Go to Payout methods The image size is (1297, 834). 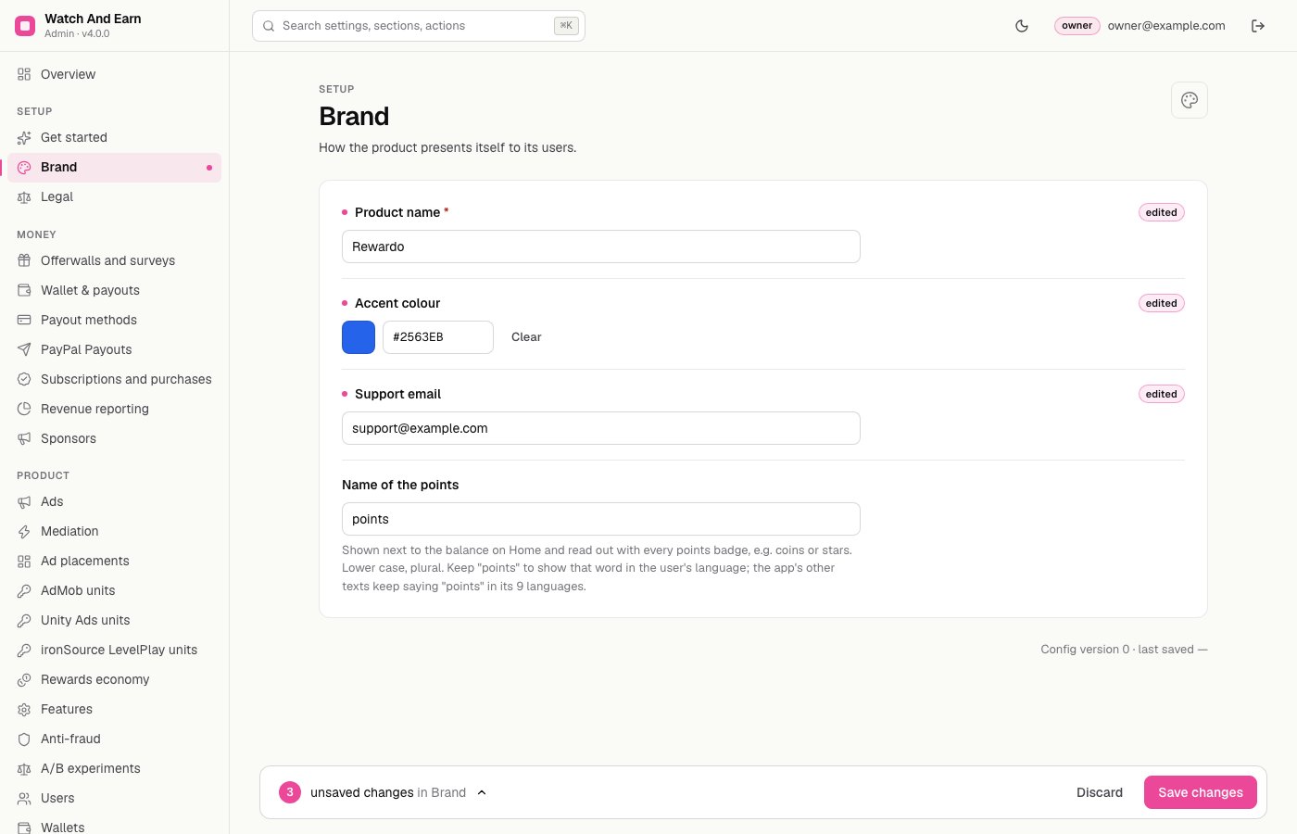point(114,320)
